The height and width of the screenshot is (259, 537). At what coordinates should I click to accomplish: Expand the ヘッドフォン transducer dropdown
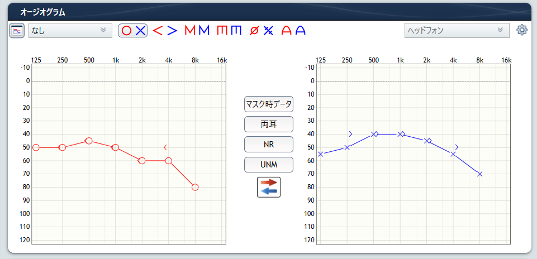(x=457, y=31)
